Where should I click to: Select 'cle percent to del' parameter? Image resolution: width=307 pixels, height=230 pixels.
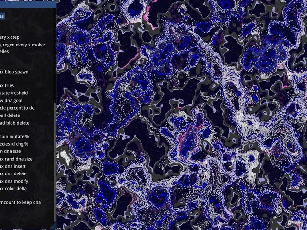(18, 108)
